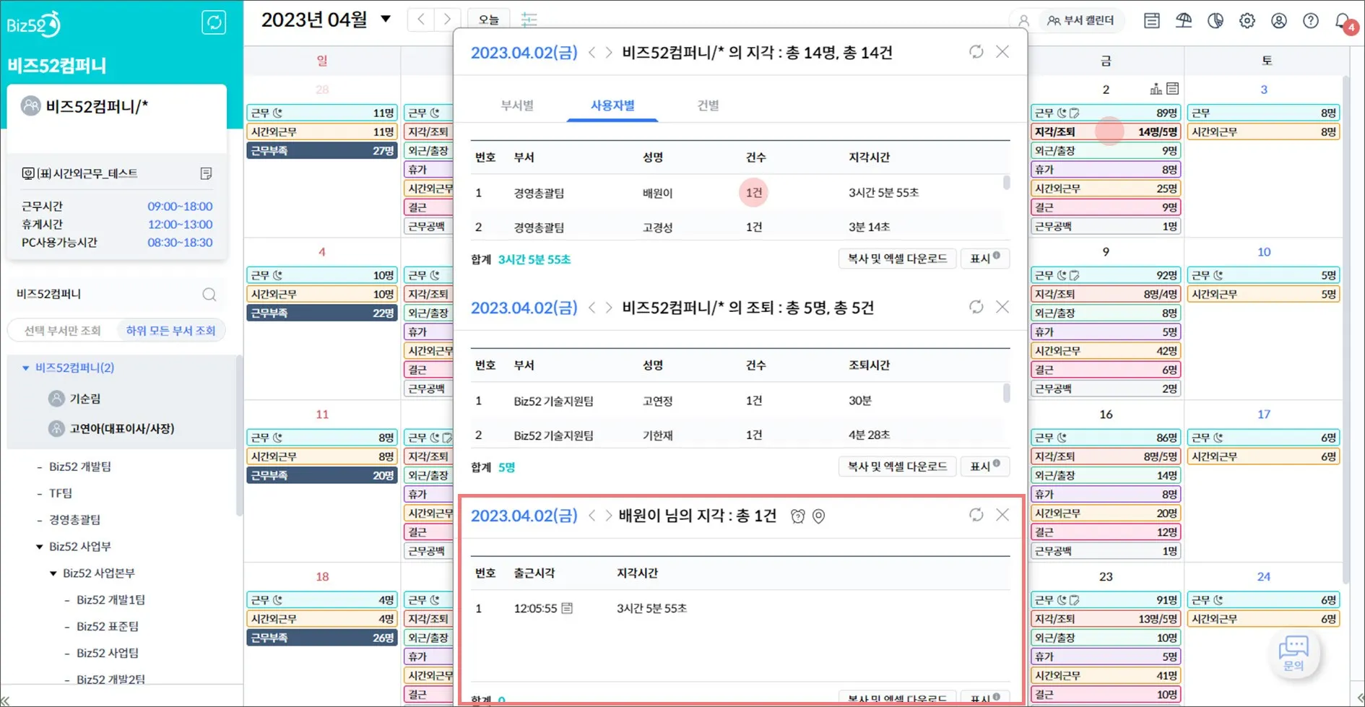
Task: Go to next month in calendar header
Action: 448,19
